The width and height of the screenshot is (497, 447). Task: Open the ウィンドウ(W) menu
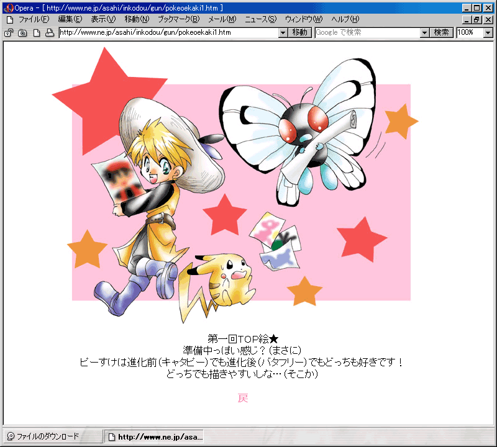click(304, 19)
